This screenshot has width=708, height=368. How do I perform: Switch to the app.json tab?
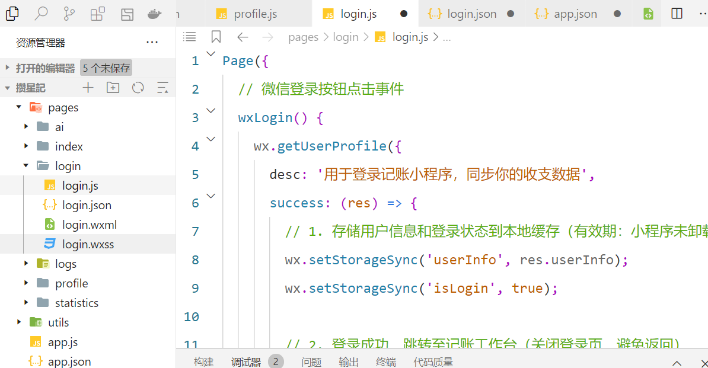[578, 14]
